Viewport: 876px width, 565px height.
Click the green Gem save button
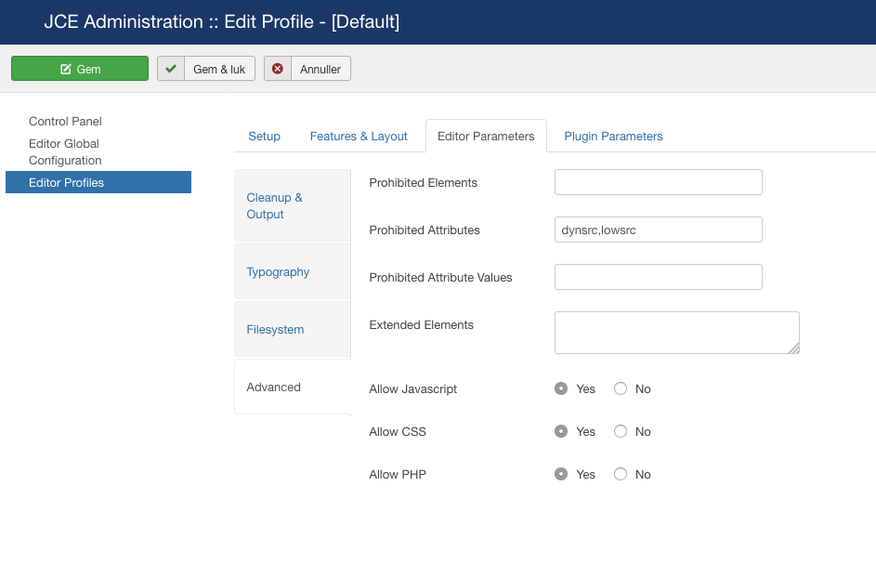80,69
